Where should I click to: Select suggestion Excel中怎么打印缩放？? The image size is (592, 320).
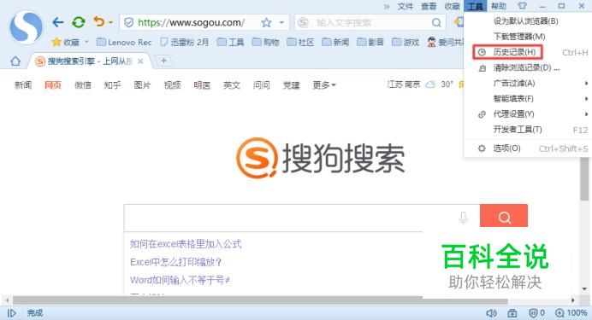click(x=176, y=262)
